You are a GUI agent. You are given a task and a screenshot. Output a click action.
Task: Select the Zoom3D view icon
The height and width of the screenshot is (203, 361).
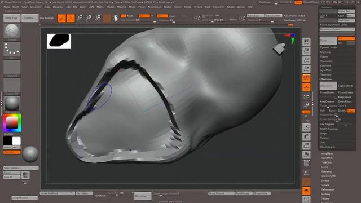(306, 145)
